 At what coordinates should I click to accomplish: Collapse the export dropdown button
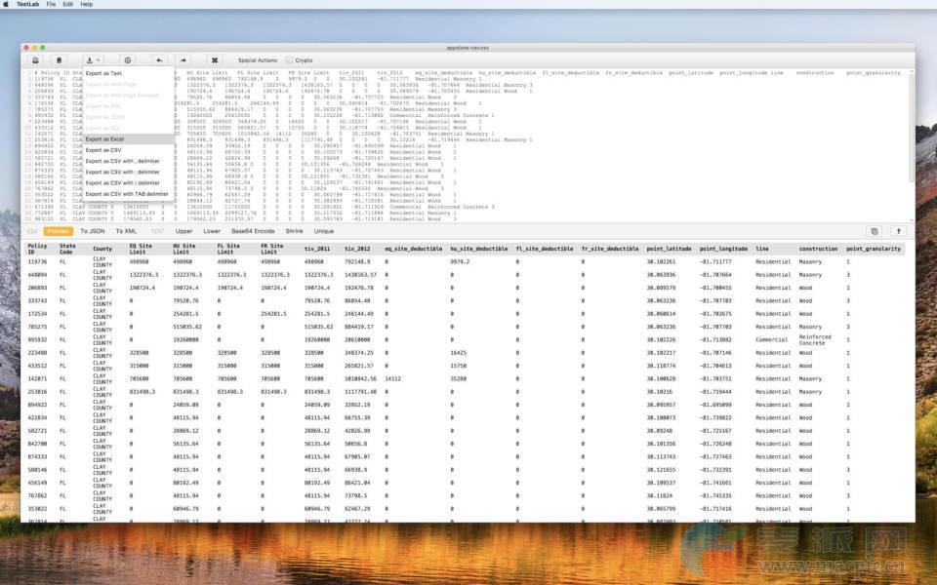click(x=94, y=59)
